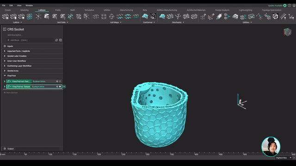Open the Conformal group dropdown
The height and width of the screenshot is (166, 296).
[149, 23]
